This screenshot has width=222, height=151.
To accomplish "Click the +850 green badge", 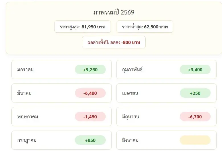I will pos(90,140).
